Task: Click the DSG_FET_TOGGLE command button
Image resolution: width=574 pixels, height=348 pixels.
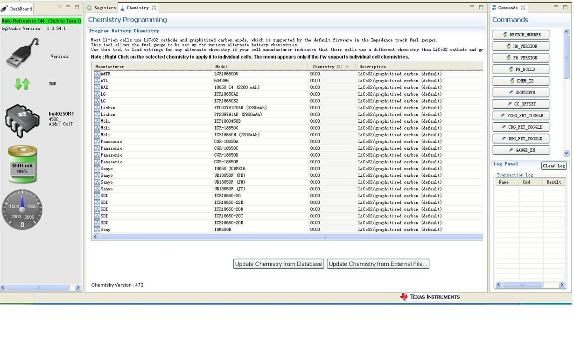Action: (521, 139)
